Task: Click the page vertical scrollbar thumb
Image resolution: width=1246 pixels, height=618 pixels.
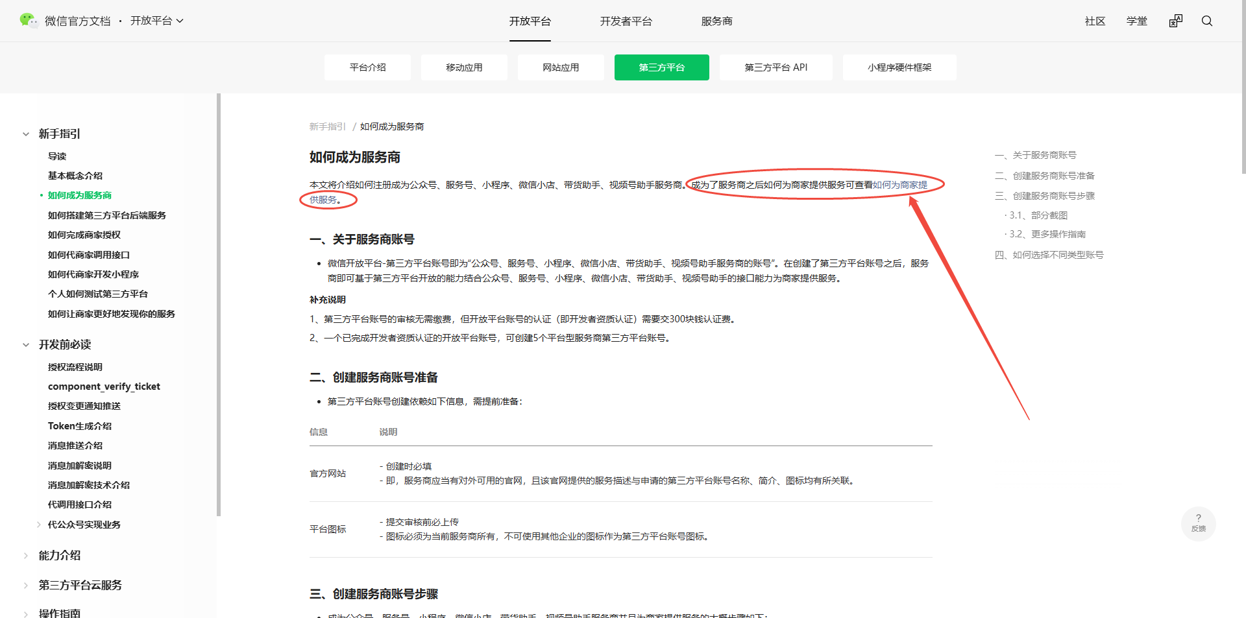Action: pyautogui.click(x=1243, y=87)
